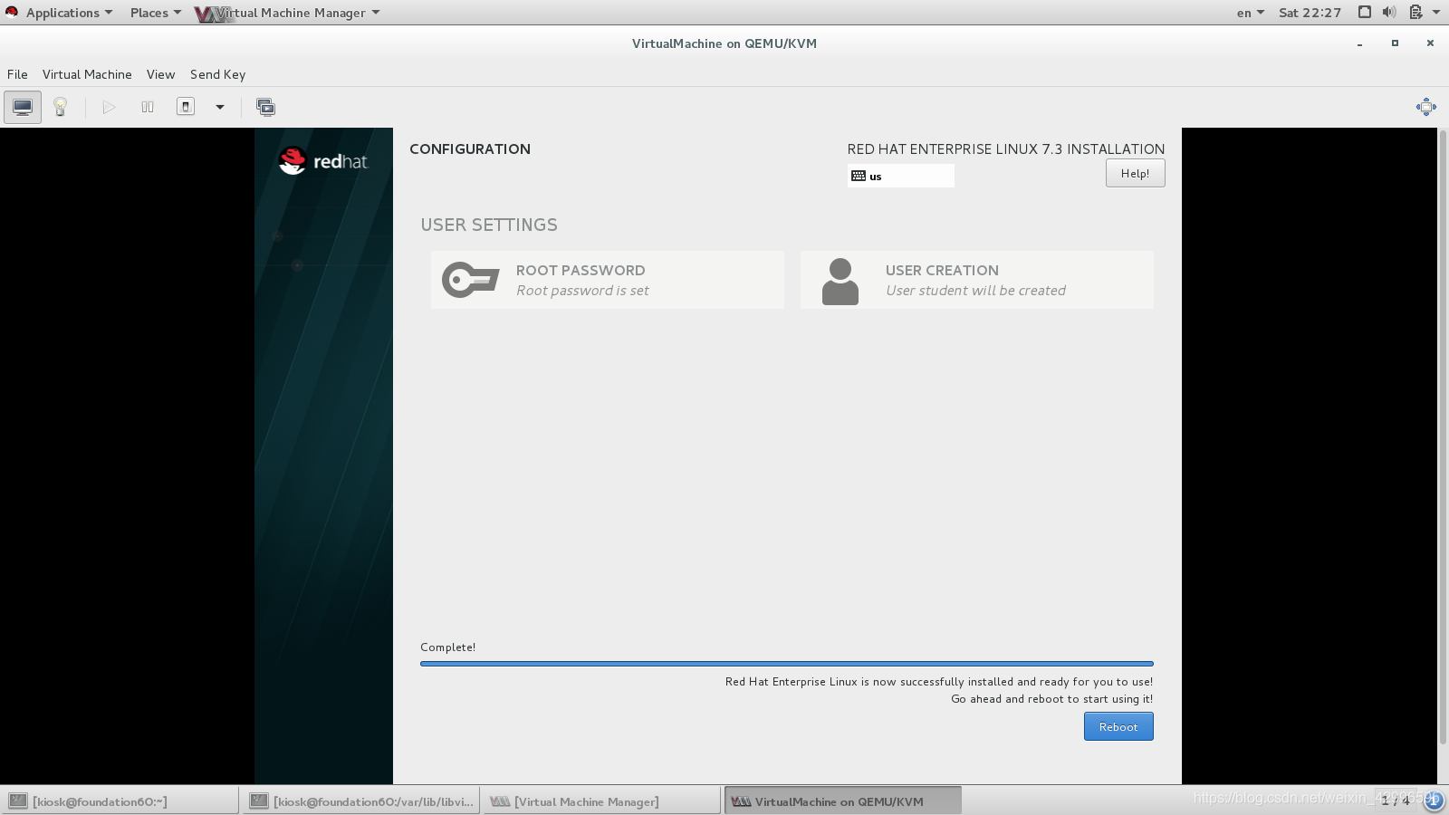Screen dimensions: 1449x815
Task: Open the View menu
Action: point(160,74)
